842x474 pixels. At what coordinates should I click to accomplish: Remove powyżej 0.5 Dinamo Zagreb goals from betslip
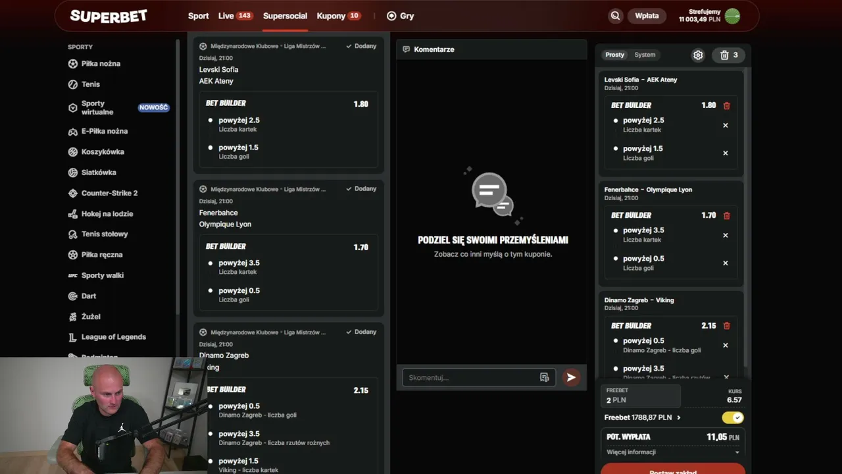tap(726, 345)
